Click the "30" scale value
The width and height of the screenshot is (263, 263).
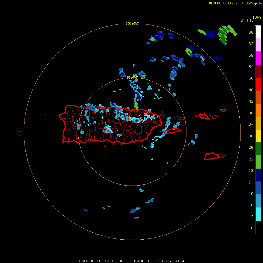[x=251, y=136]
